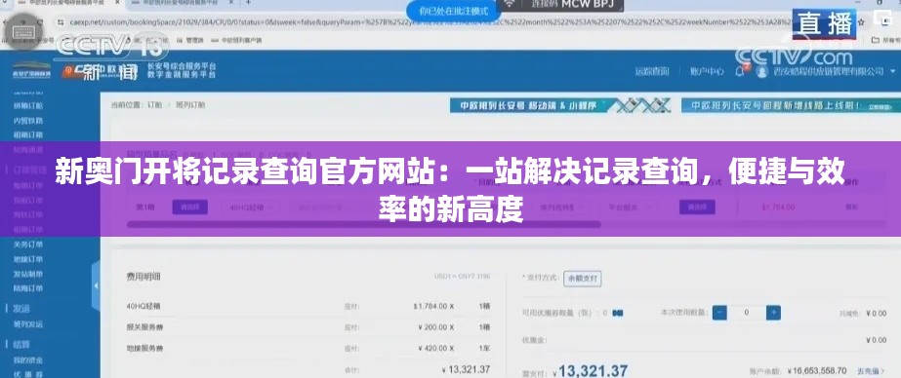Viewport: 901px width, 378px height.
Task: Click the horizontal scrollbar under the booking row
Action: (363, 224)
